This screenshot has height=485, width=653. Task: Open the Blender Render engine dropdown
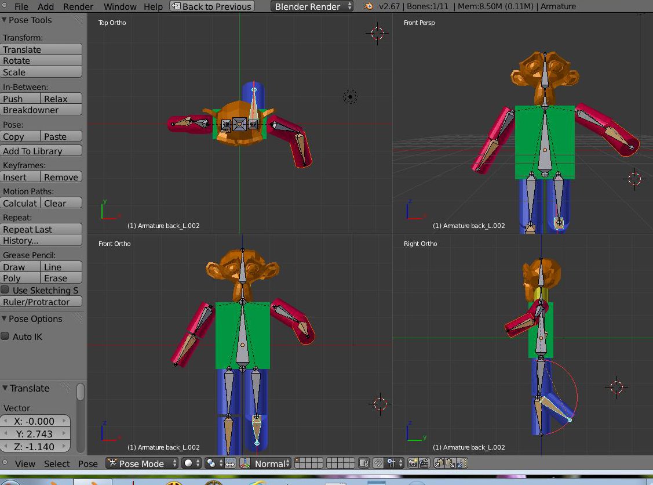(312, 6)
